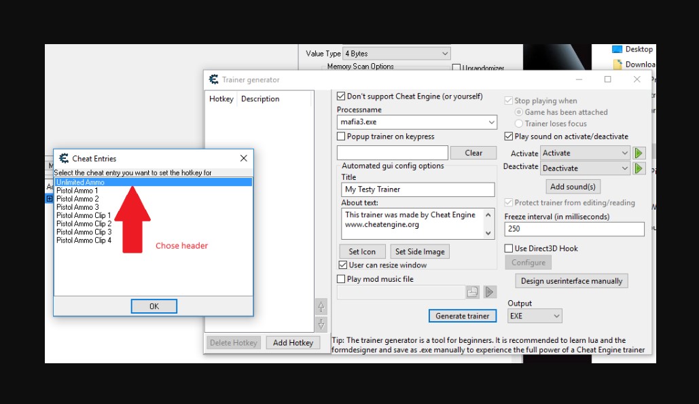
Task: Click the hotkey keypress input field
Action: click(x=393, y=153)
